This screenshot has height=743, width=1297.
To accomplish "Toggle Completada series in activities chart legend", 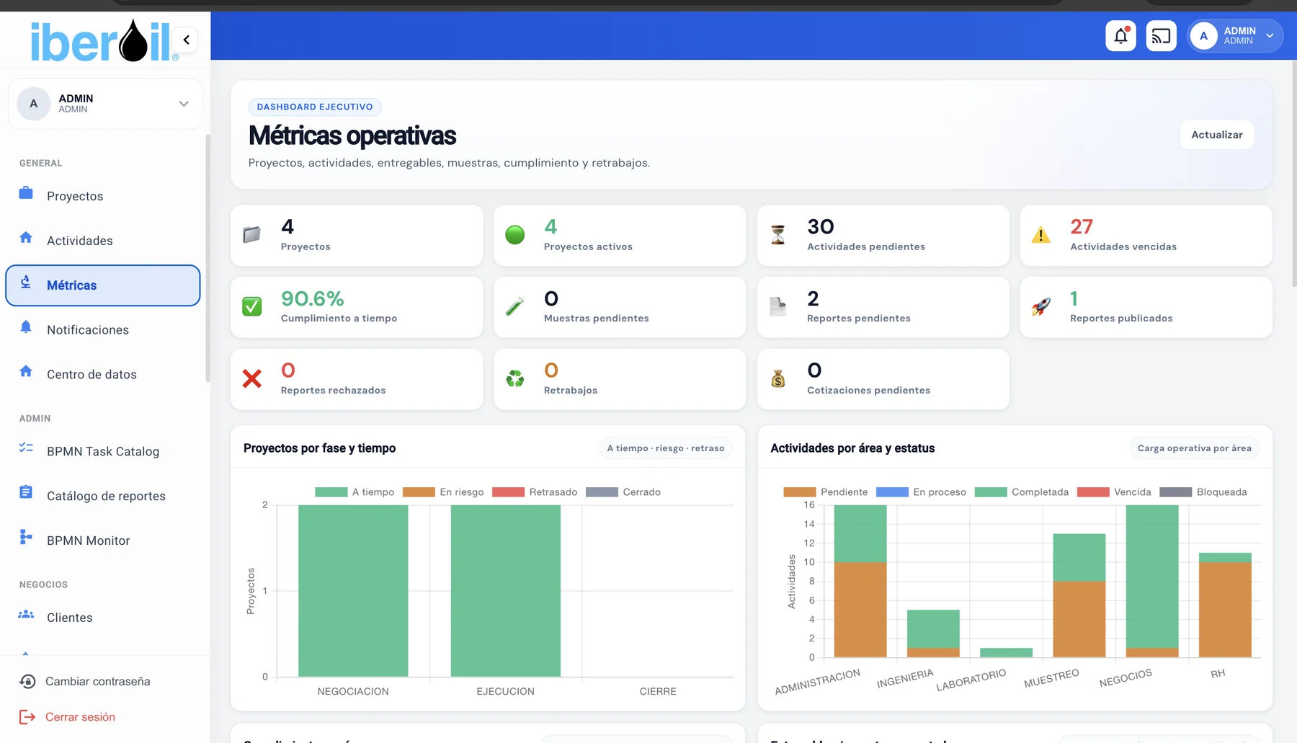I will point(1022,492).
